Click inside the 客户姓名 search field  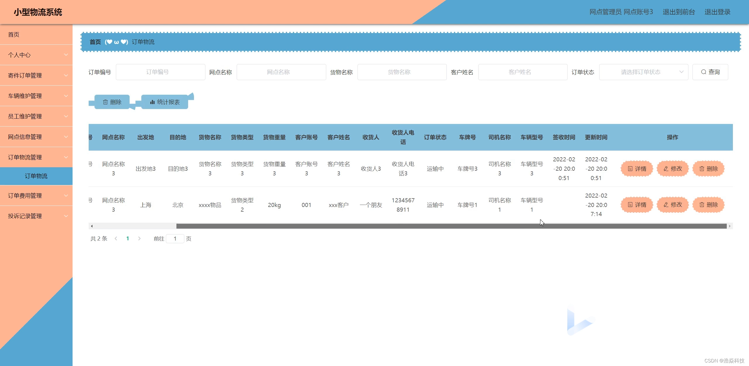[523, 72]
